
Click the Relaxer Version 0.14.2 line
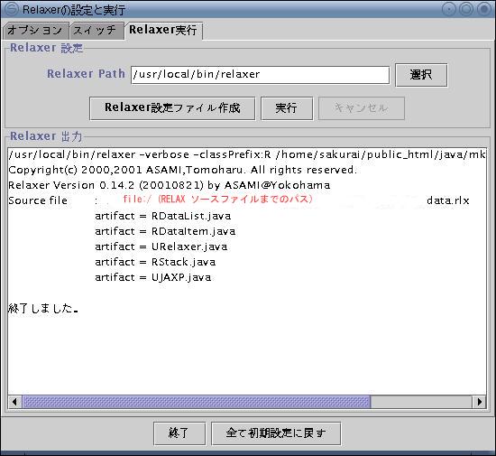tap(169, 185)
